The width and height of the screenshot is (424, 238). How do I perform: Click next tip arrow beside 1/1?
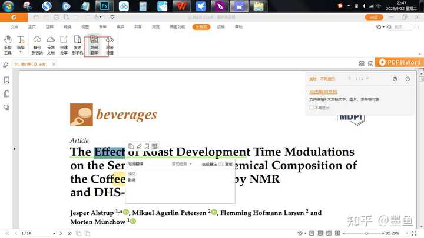point(367,79)
